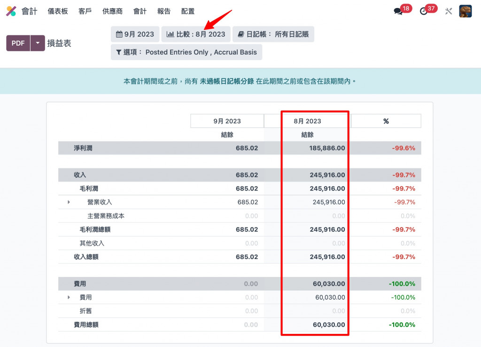Click -100.0% in the 費用總額 row
This screenshot has height=347, width=481.
pyautogui.click(x=402, y=324)
